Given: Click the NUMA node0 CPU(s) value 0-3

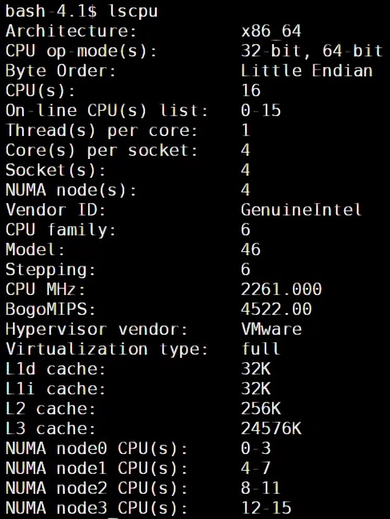Looking at the screenshot, I should tap(256, 448).
